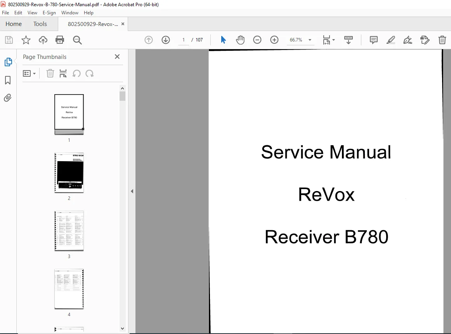Viewport: 451px width, 334px height.
Task: Click the print pages icon in thumbnails
Action: (x=63, y=74)
